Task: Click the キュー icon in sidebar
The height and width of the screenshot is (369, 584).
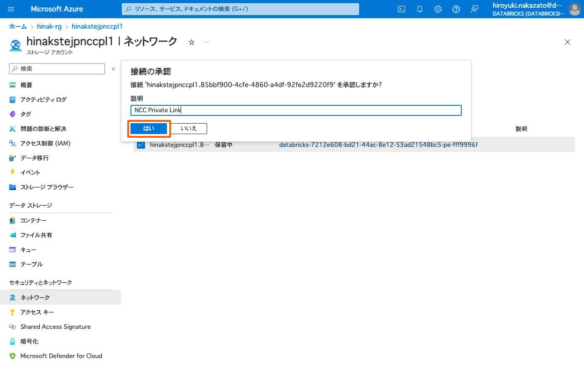Action: click(x=13, y=250)
